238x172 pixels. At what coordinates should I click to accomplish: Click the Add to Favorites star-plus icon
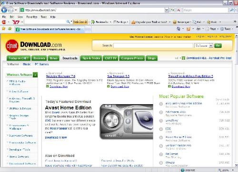[10, 29]
